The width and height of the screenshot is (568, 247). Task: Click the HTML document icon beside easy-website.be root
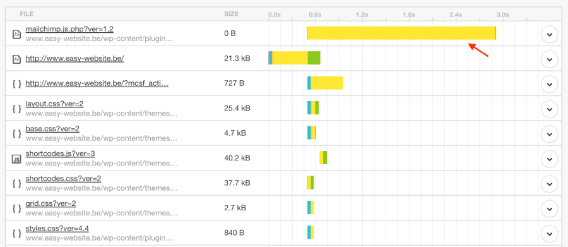(16, 59)
